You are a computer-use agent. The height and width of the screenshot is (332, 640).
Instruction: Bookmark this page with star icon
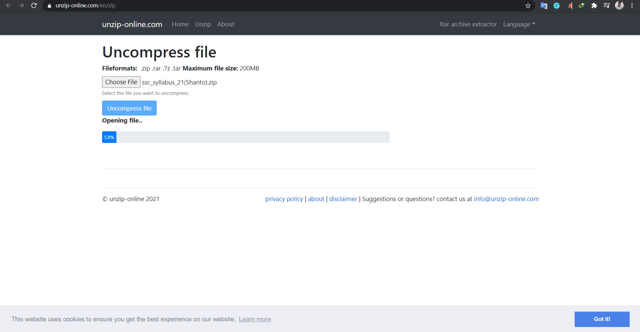tap(528, 6)
